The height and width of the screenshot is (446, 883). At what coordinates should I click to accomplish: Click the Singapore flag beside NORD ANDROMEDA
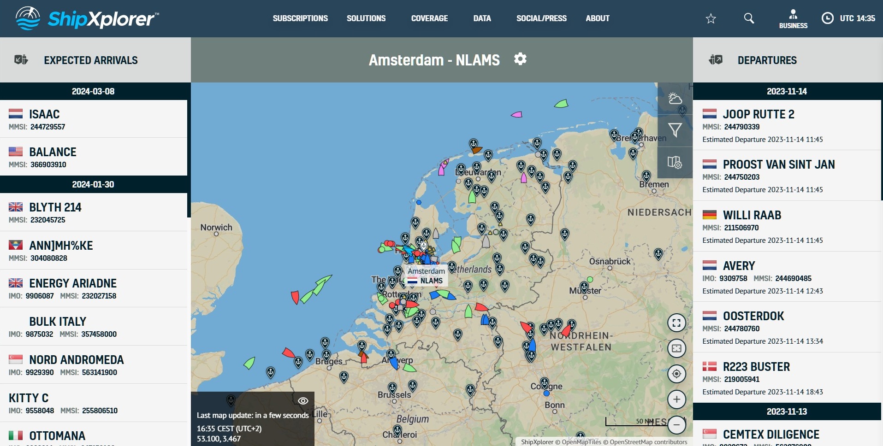(x=16, y=359)
